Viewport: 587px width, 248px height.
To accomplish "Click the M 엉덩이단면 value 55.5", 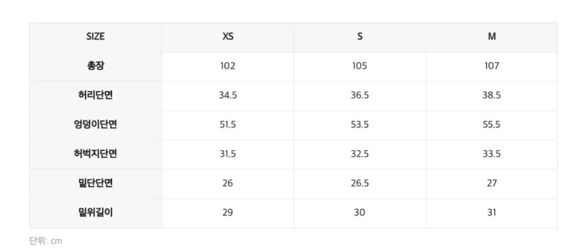I will click(492, 125).
